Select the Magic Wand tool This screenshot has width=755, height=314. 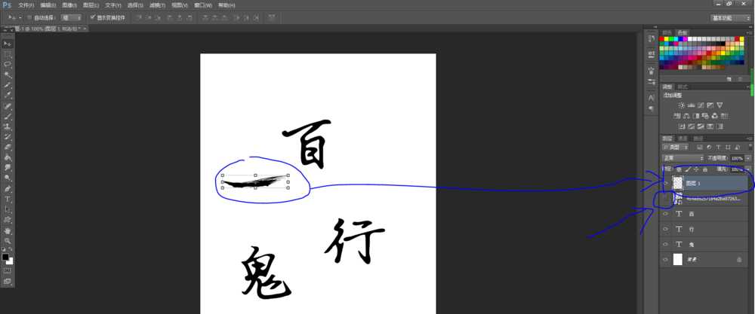coord(8,75)
